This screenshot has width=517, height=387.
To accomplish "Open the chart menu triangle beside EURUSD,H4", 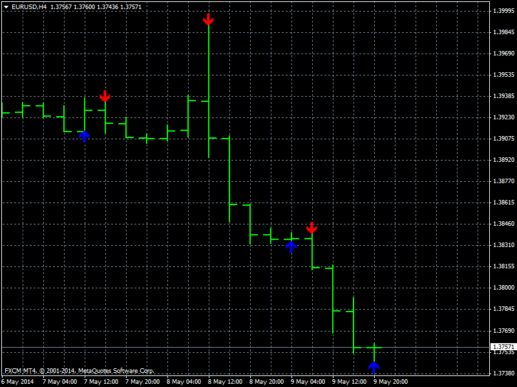I will (6, 7).
